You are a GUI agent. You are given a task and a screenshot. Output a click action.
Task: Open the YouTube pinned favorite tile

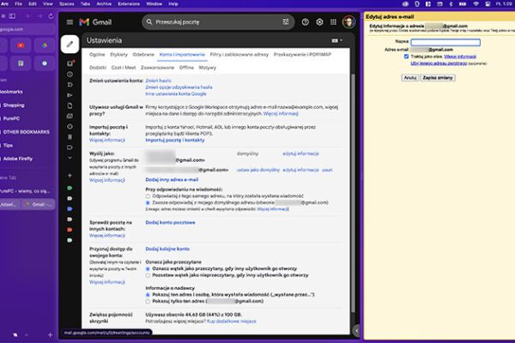point(21,45)
